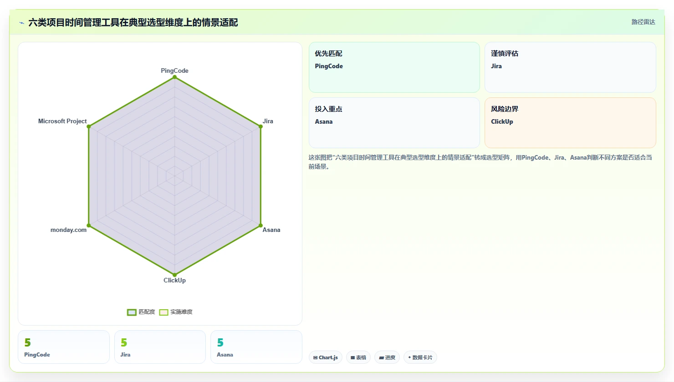
Task: Click the icon in the 表格 chip
Action: coord(352,358)
